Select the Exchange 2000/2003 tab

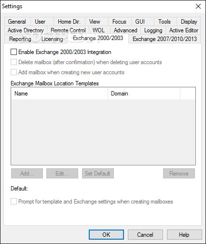tap(98, 38)
